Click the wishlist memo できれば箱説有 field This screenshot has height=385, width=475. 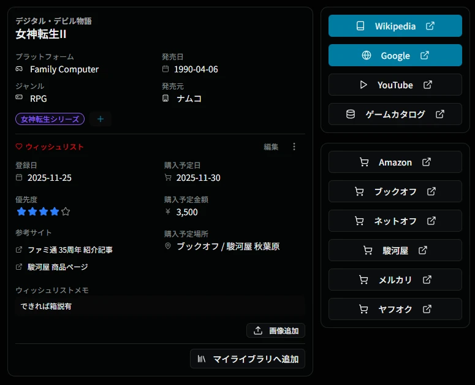pos(160,307)
